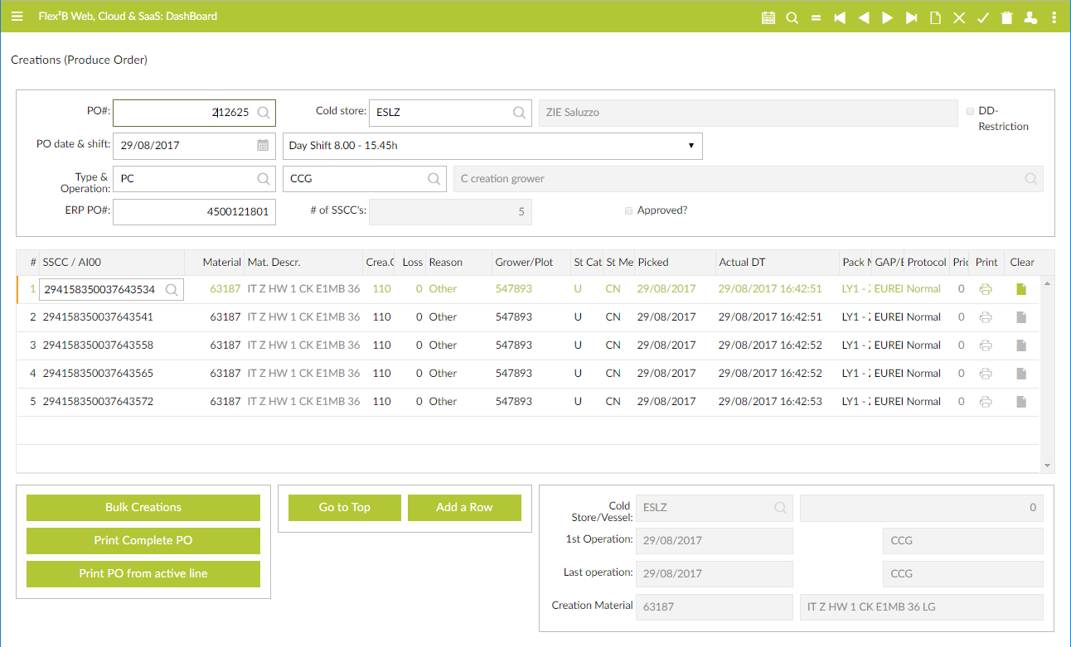The image size is (1071, 647).
Task: Clear row 5 using its page icon
Action: 1021,402
